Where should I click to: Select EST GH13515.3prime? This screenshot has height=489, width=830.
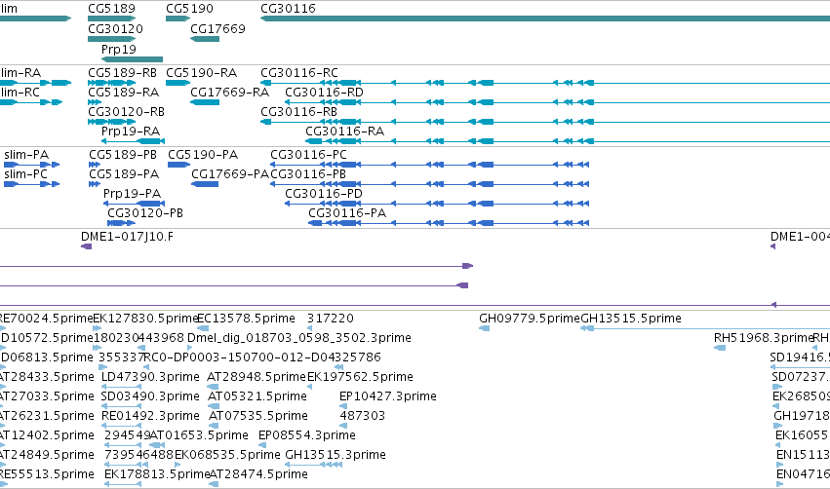pos(336,455)
